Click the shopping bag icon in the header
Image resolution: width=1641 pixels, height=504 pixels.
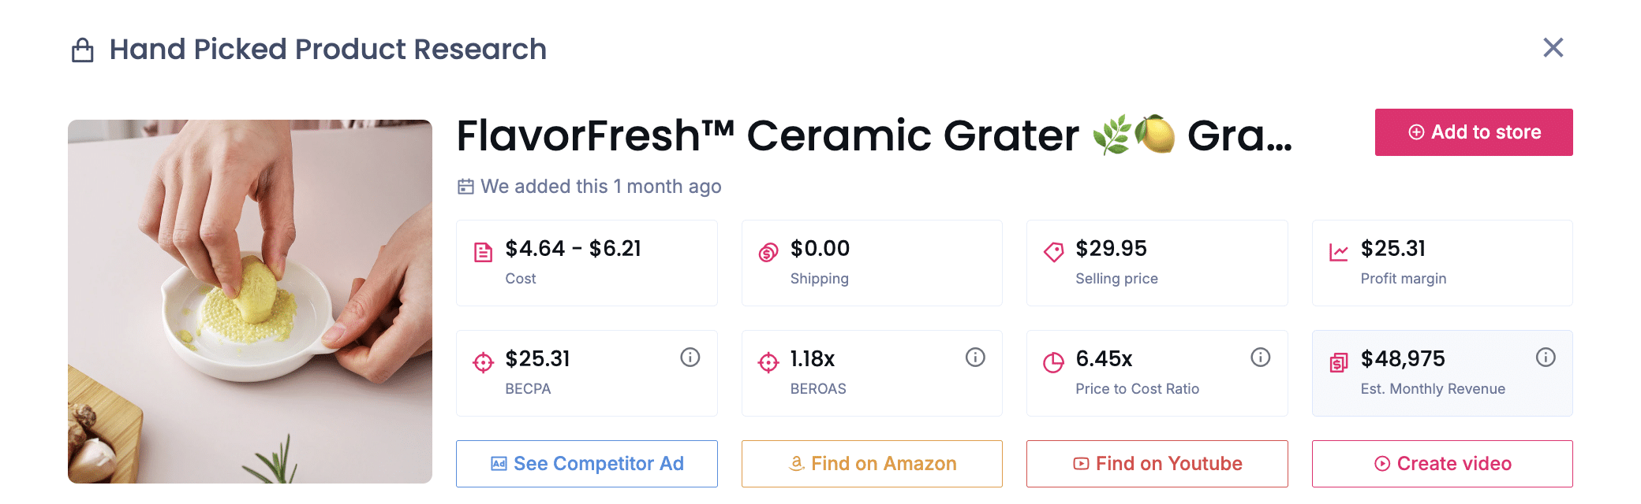click(x=81, y=49)
